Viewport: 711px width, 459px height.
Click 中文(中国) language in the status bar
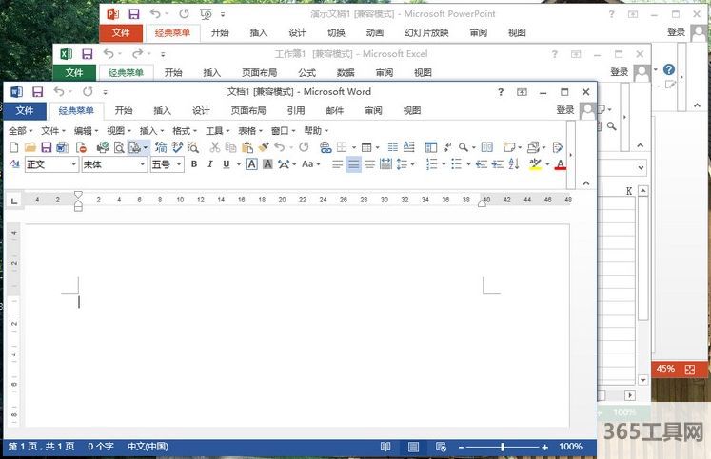[x=148, y=447]
